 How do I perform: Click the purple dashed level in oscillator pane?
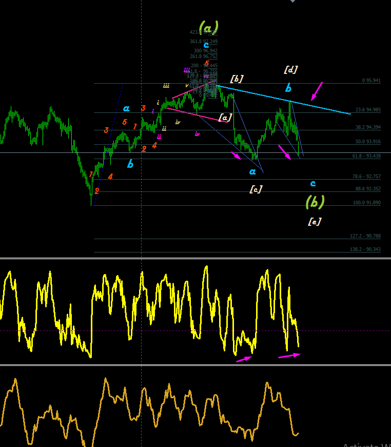[195, 331]
